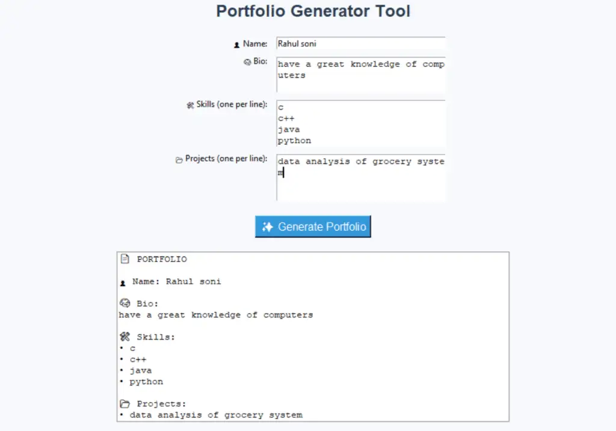Click the sparkle icon on Generate button
The image size is (616, 431).
268,227
